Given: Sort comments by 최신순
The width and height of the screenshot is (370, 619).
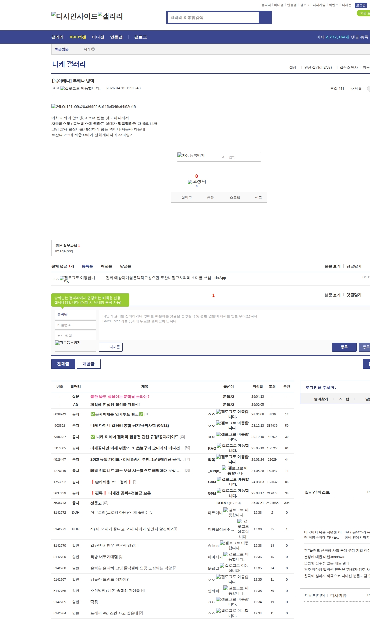Looking at the screenshot, I should point(106,266).
